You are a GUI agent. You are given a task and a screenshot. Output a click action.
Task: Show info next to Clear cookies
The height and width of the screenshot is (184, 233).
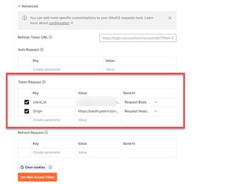click(x=51, y=167)
